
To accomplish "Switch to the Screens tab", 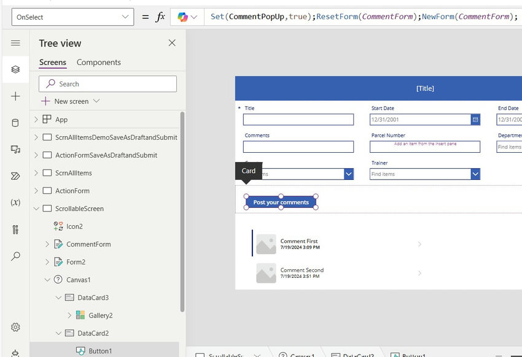I will pos(53,62).
